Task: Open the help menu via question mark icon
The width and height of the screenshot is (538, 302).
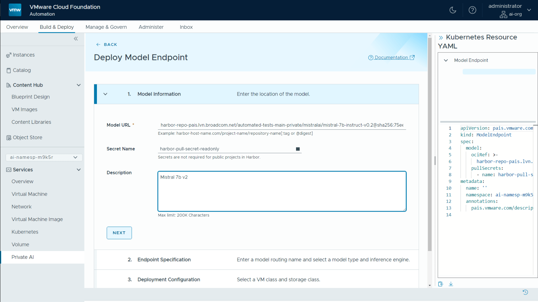Action: 472,10
